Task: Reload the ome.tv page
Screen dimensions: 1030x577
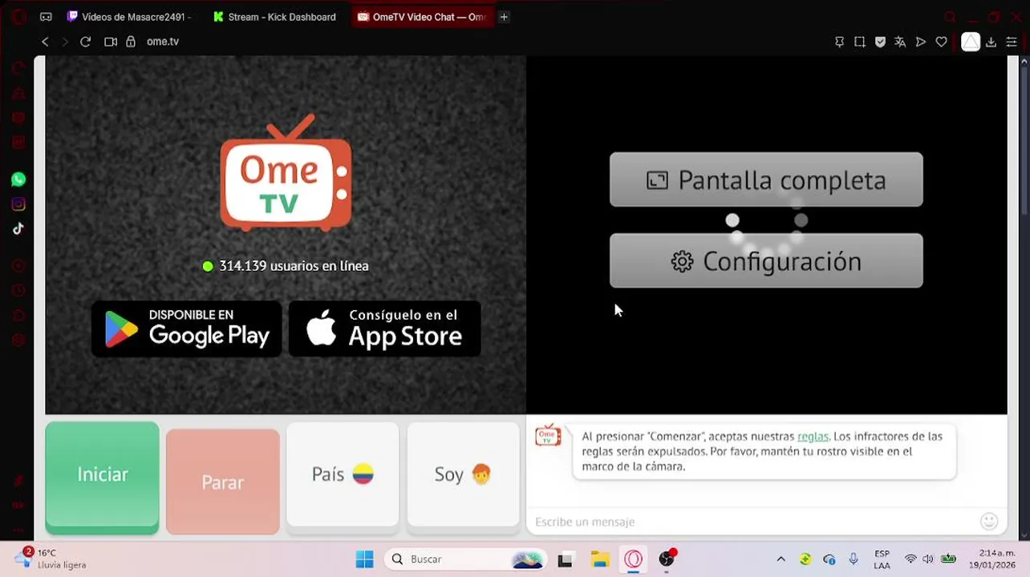Action: click(85, 42)
